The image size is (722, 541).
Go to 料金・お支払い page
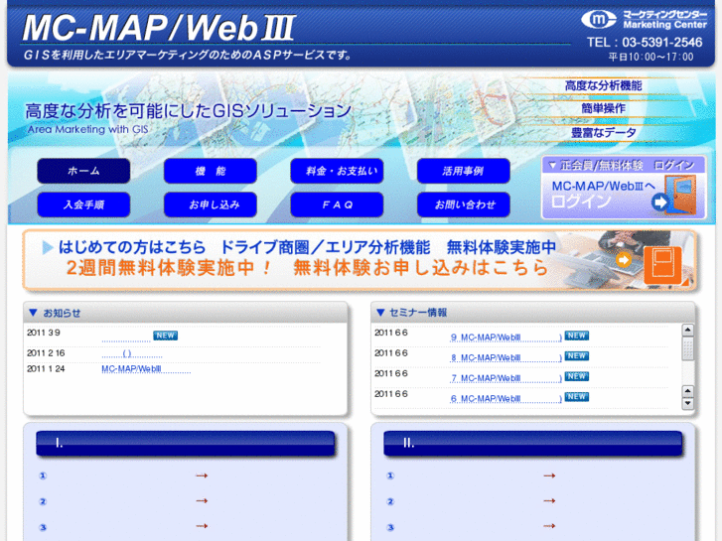(337, 171)
